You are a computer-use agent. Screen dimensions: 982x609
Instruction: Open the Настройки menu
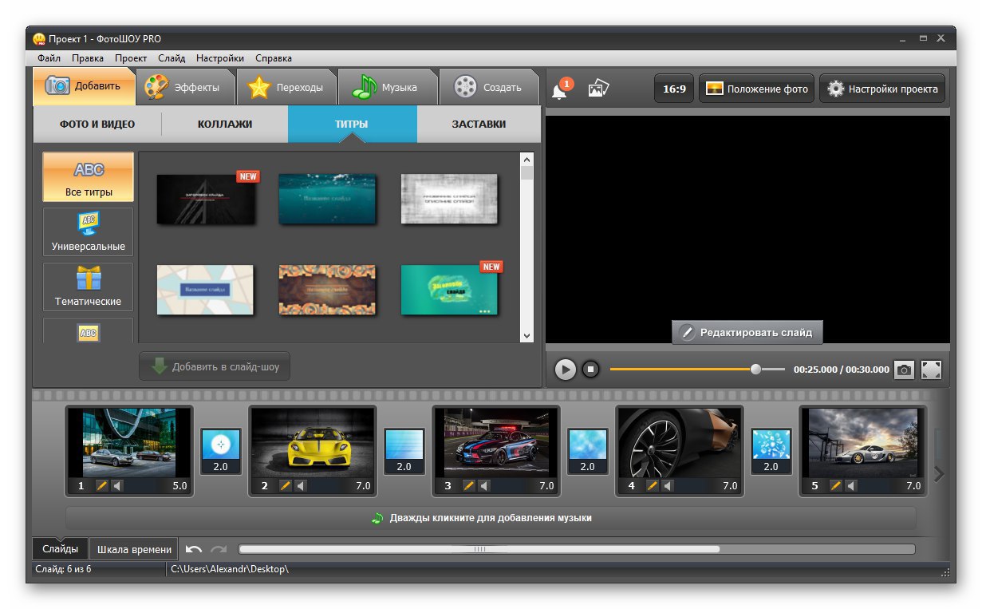coord(220,58)
